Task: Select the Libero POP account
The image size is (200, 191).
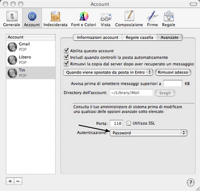Action: [x=31, y=60]
